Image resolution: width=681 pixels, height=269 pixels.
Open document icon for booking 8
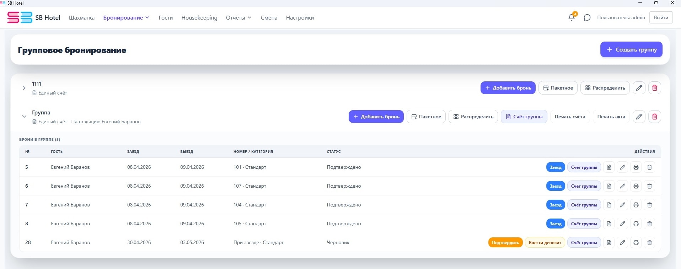point(609,224)
